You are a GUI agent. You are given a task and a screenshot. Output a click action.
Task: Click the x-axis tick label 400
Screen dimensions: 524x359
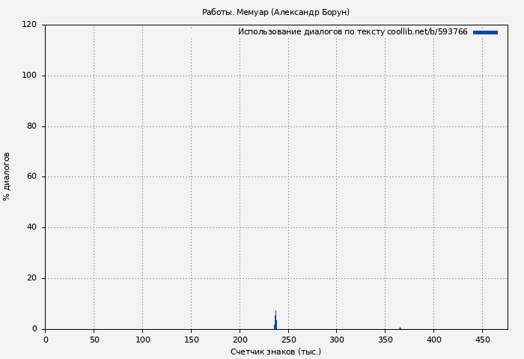(434, 340)
